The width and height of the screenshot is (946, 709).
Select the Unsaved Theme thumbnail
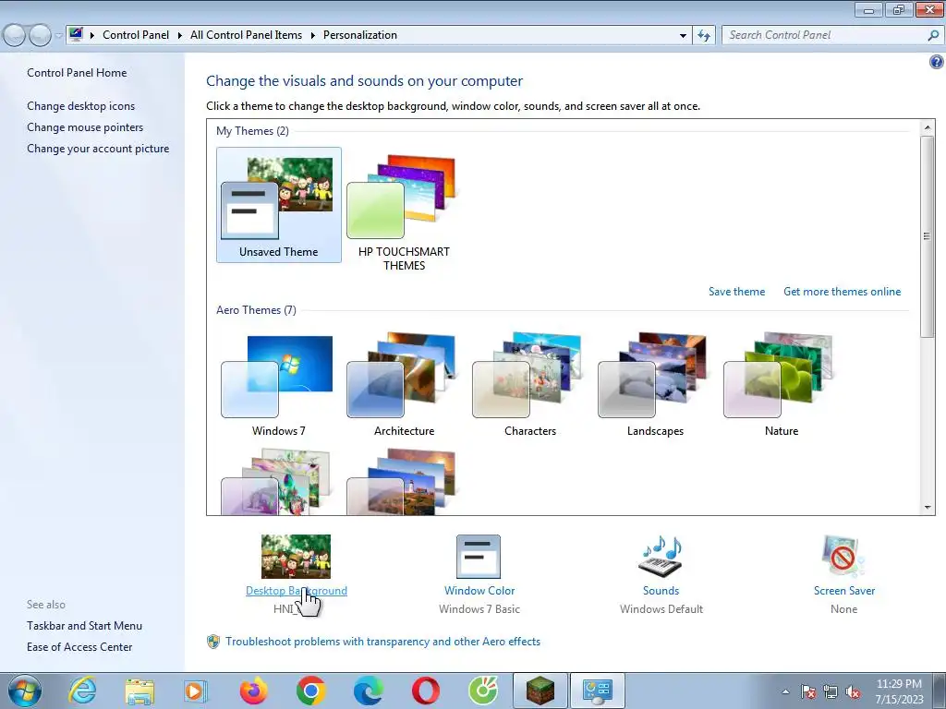[x=278, y=205]
